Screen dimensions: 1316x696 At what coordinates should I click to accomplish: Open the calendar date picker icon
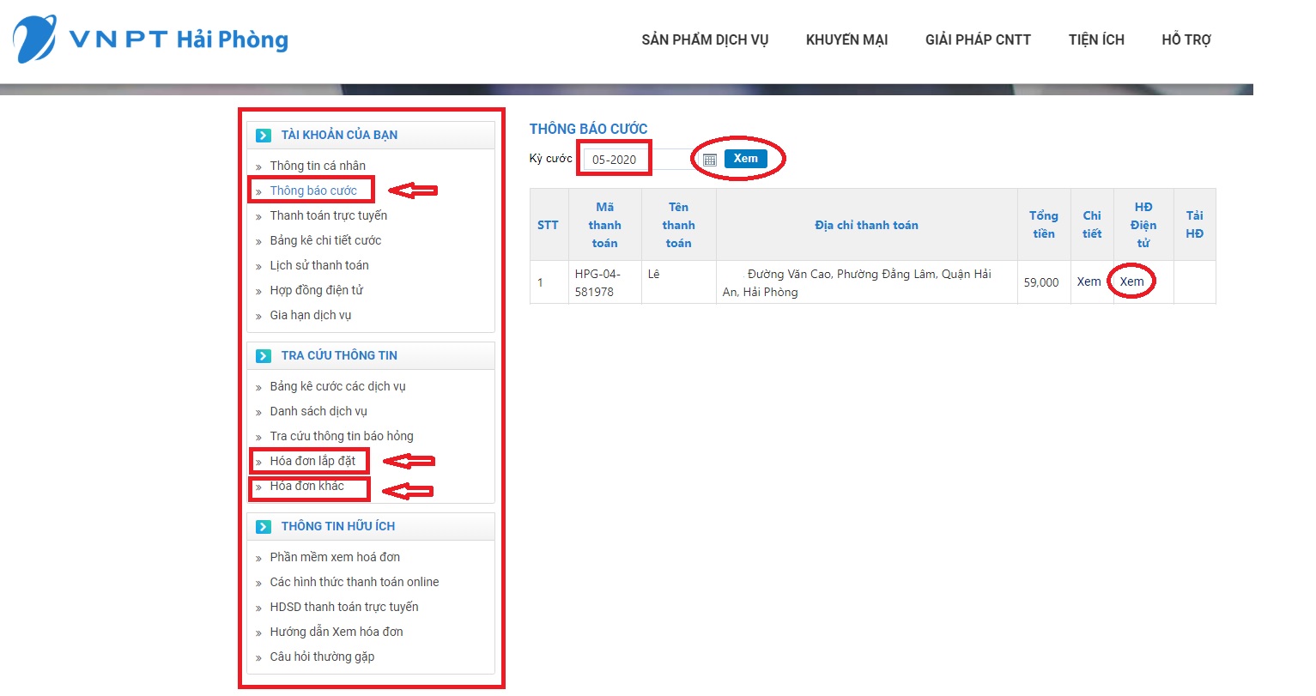[x=709, y=160]
